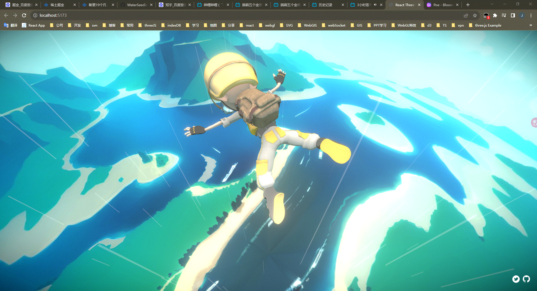537x291 pixels.
Task: Open the 翻译 bookmark
Action: (x=11, y=25)
